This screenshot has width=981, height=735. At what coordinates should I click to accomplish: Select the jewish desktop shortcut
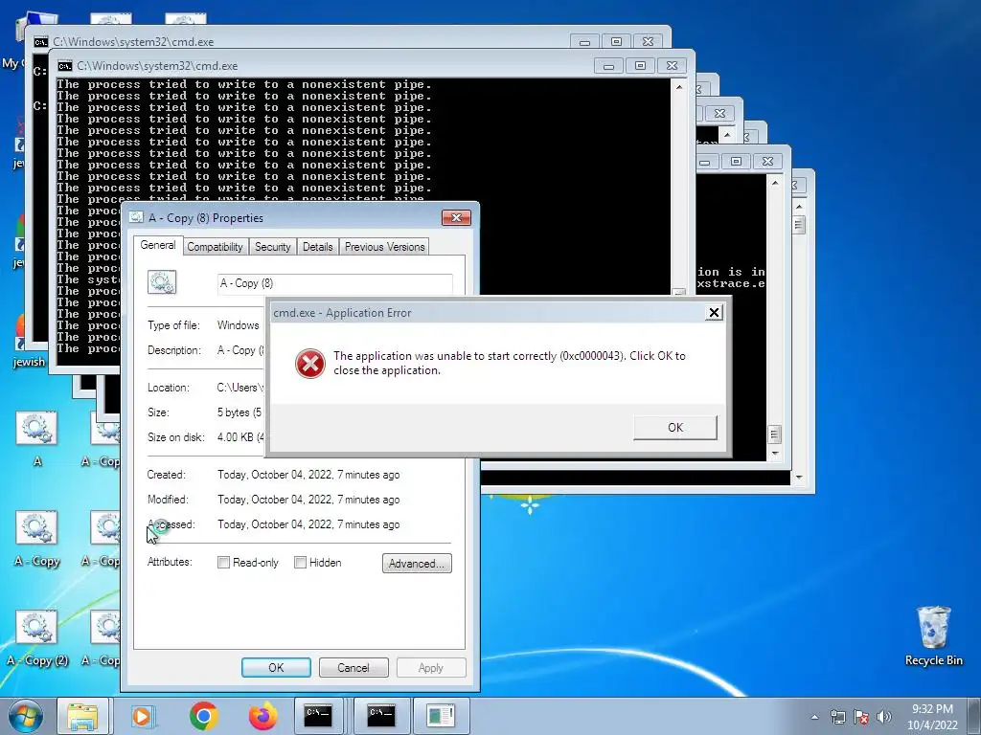click(29, 341)
